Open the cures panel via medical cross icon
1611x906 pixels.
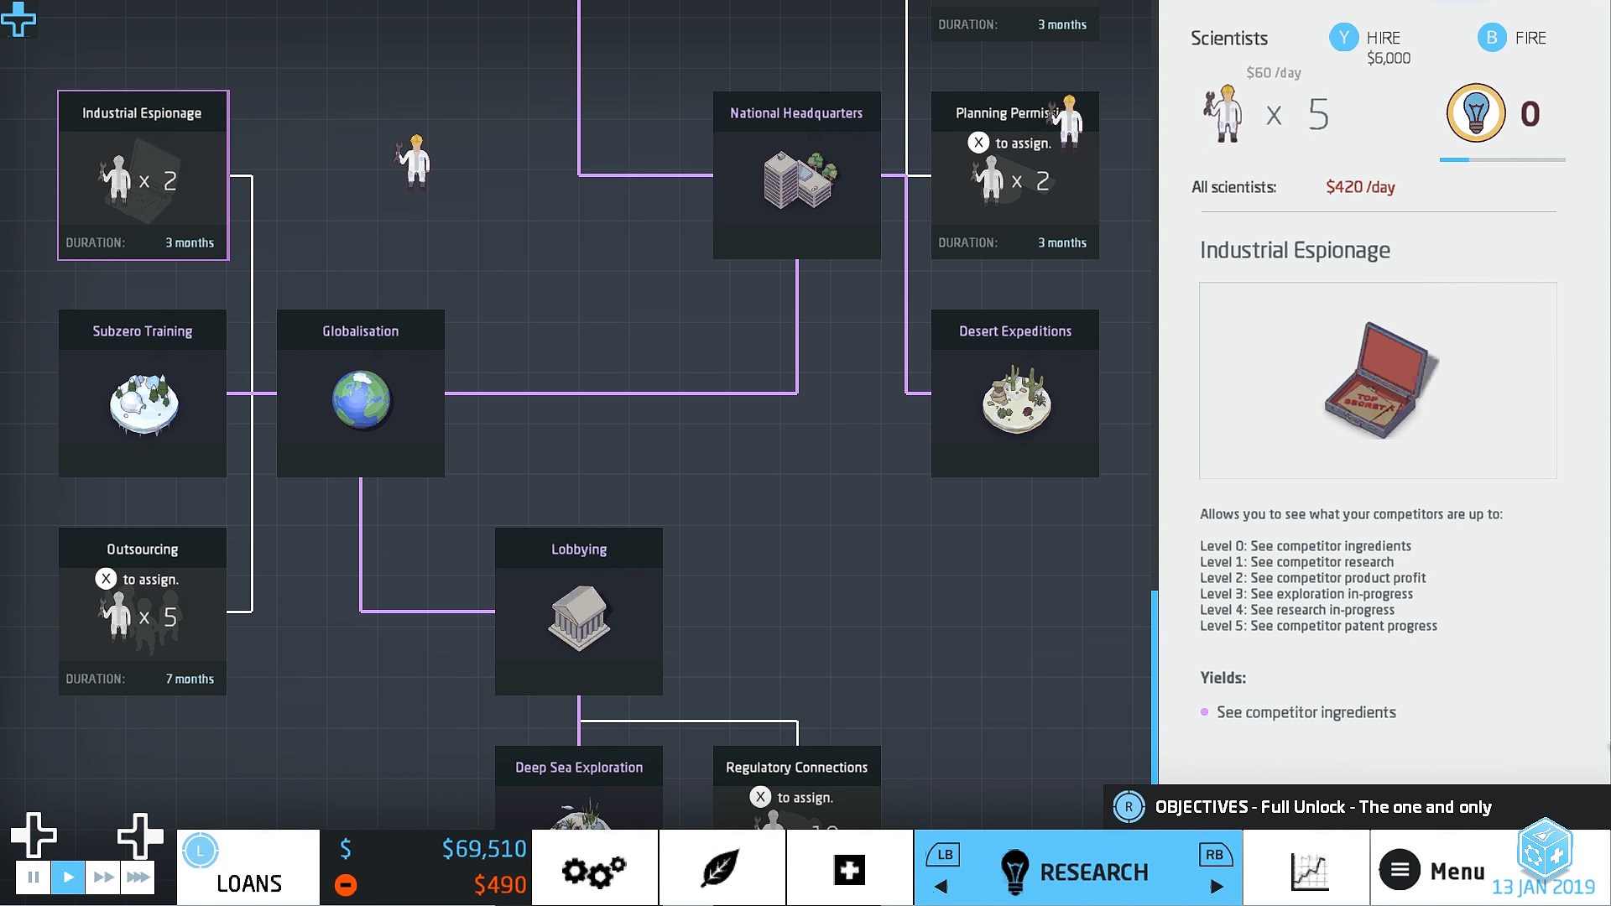(x=849, y=870)
